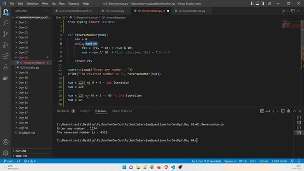The image size is (304, 171).
Task: Open editor More Actions ellipsis
Action: (299, 11)
